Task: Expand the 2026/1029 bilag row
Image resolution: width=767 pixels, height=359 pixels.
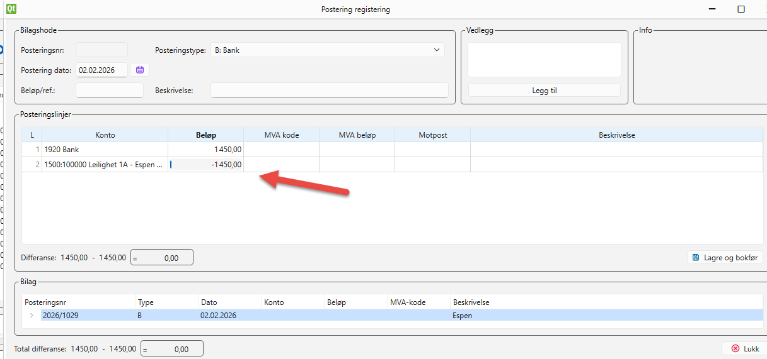Action: 32,315
